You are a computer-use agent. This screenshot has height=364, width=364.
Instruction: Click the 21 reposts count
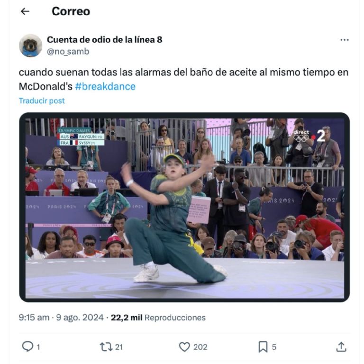[x=119, y=347]
